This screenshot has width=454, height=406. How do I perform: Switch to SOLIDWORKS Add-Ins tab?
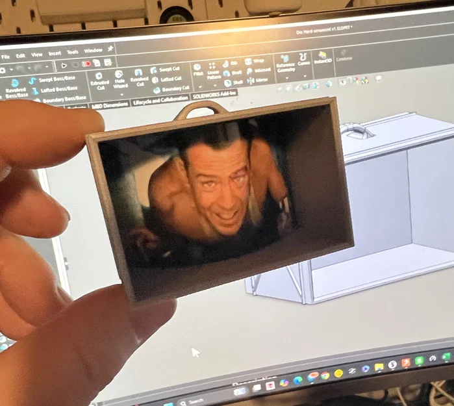[214, 94]
